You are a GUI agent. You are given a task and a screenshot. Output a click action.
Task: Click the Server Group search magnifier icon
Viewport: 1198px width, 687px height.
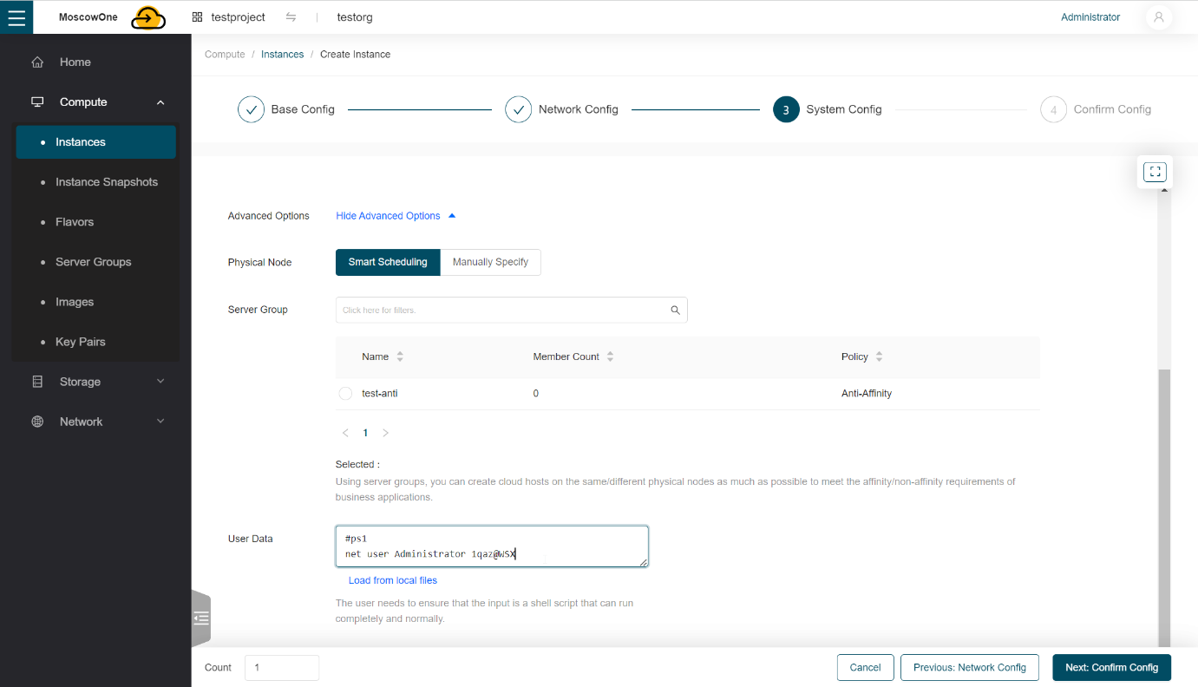675,310
